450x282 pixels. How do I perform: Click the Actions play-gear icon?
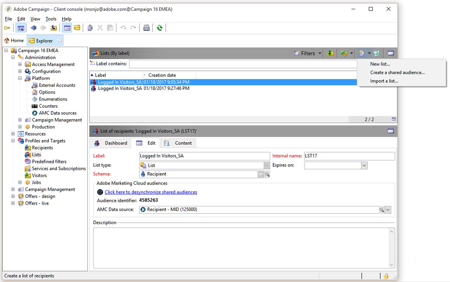344,53
